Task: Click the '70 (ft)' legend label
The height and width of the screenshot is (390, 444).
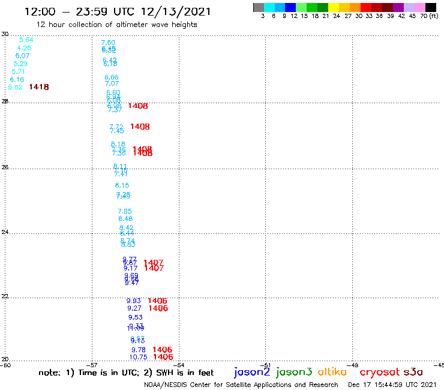Action: pyautogui.click(x=429, y=16)
